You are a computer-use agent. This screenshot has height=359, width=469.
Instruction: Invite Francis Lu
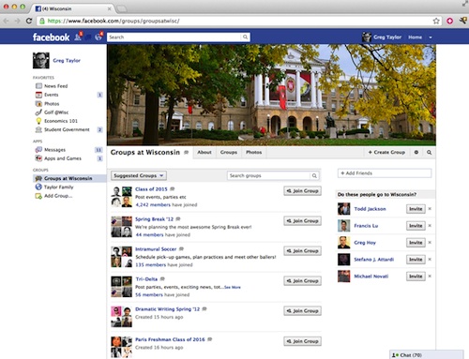[416, 226]
